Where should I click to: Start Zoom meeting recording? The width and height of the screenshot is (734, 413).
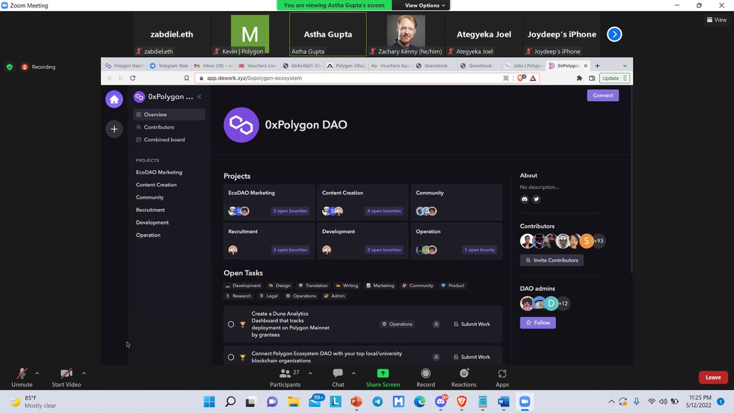pos(426,378)
